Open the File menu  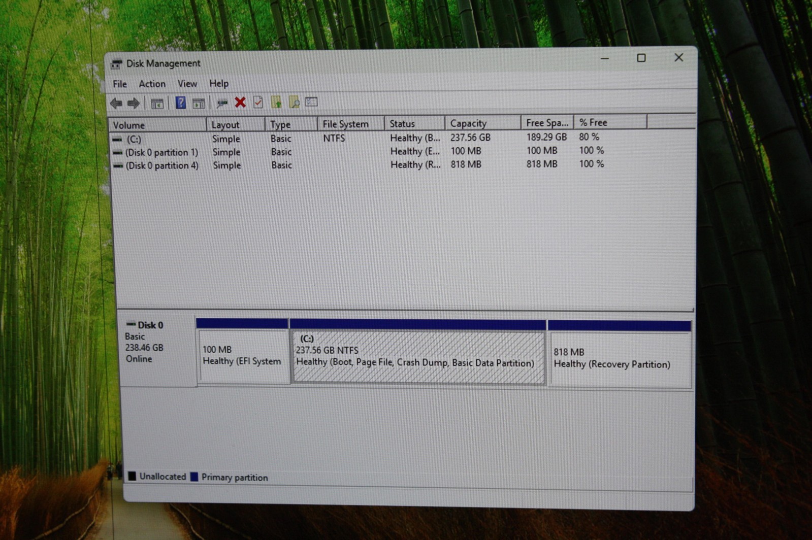click(120, 84)
